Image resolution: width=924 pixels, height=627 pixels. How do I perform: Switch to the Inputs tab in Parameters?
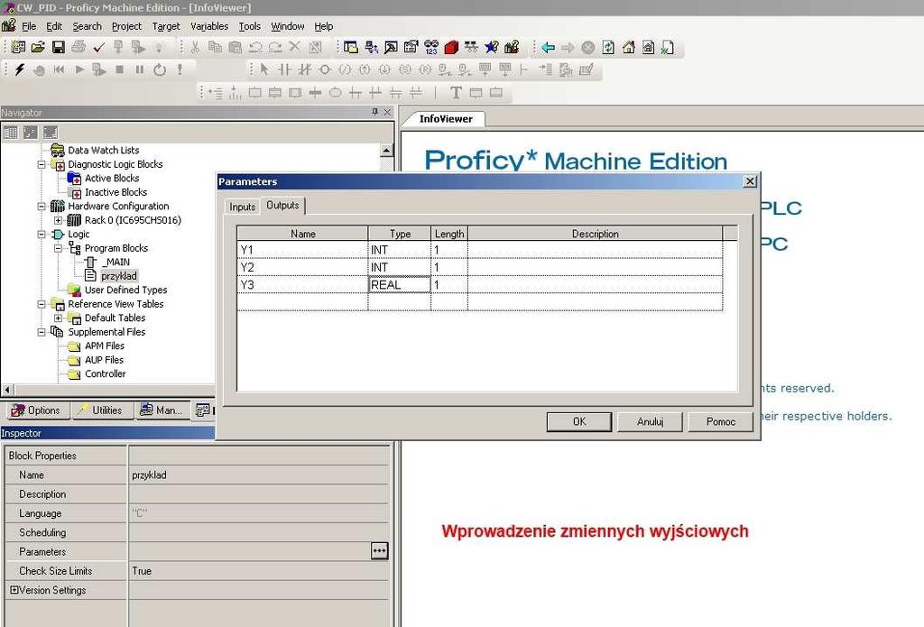point(242,207)
